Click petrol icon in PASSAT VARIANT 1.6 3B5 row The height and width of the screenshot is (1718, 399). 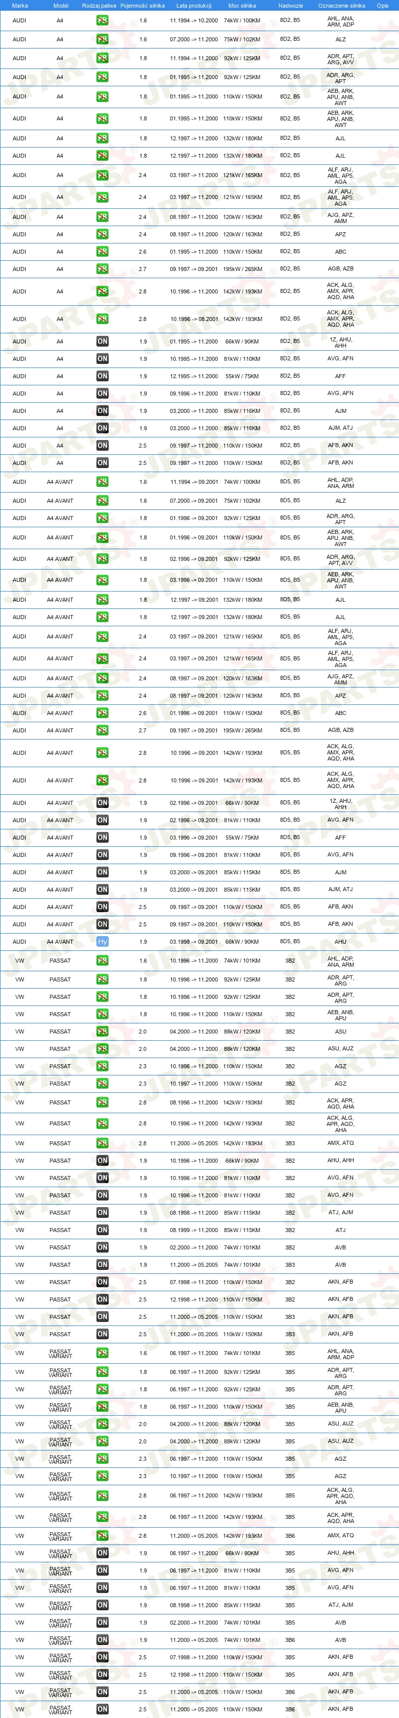102,1353
